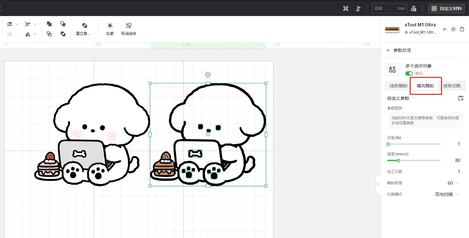Switch to the 线条切割 tab
Screen dimensions: 469x238
pos(452,86)
